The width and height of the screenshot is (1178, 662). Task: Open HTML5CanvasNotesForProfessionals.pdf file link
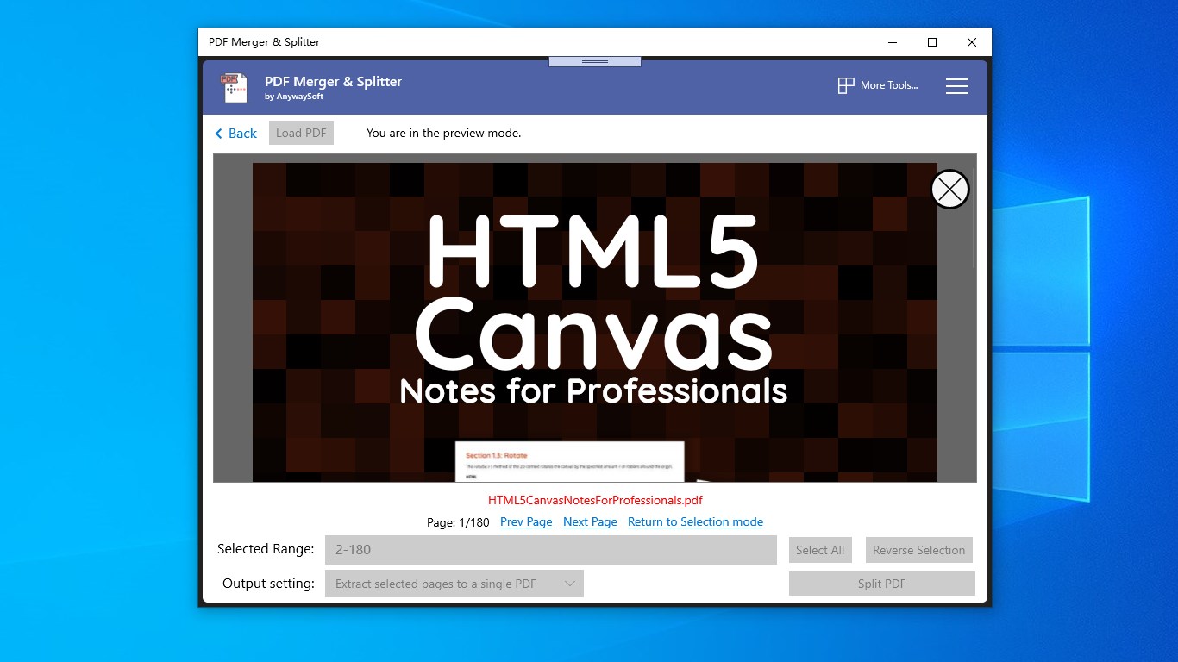coord(595,500)
